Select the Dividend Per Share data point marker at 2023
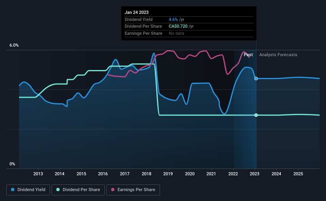This screenshot has width=326, height=201. tap(256, 115)
